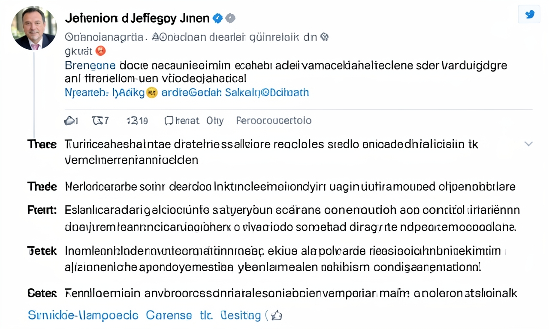Toggle the thumbs-up like on the tweet
This screenshot has height=329, width=549.
click(70, 120)
